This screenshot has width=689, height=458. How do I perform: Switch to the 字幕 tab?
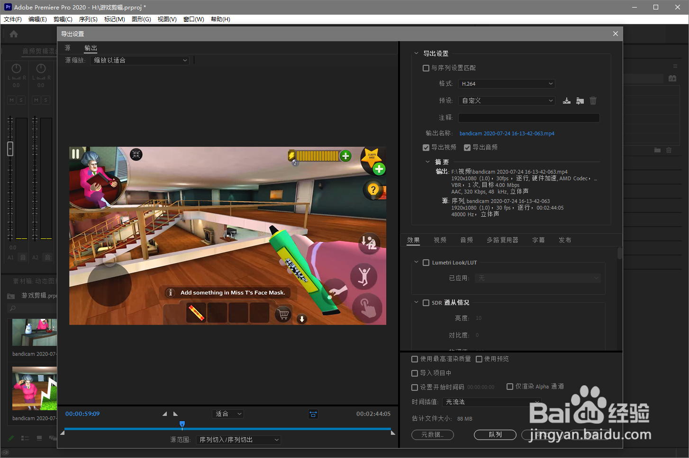[538, 240]
